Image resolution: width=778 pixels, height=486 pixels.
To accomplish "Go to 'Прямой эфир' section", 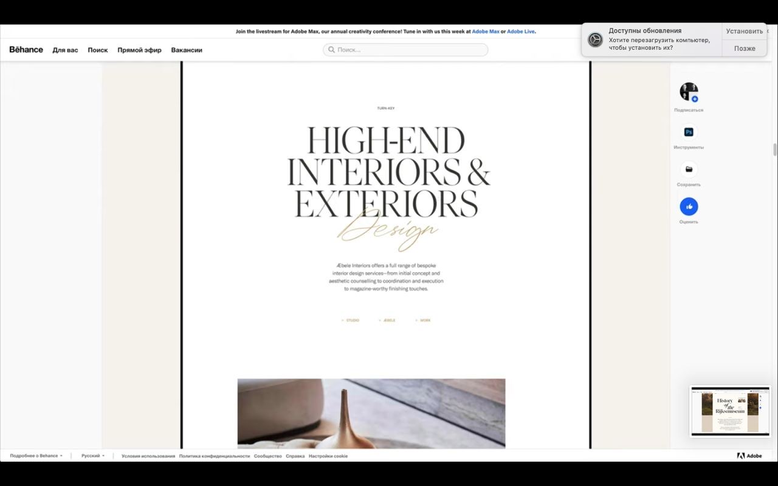I will click(139, 50).
